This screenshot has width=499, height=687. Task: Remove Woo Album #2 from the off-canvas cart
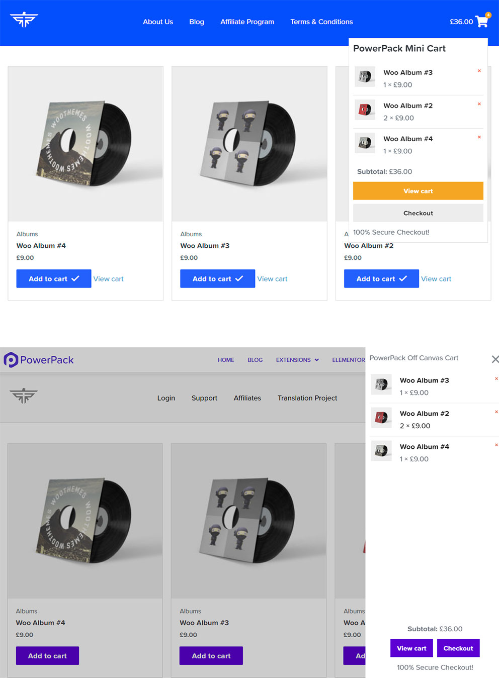pos(496,412)
